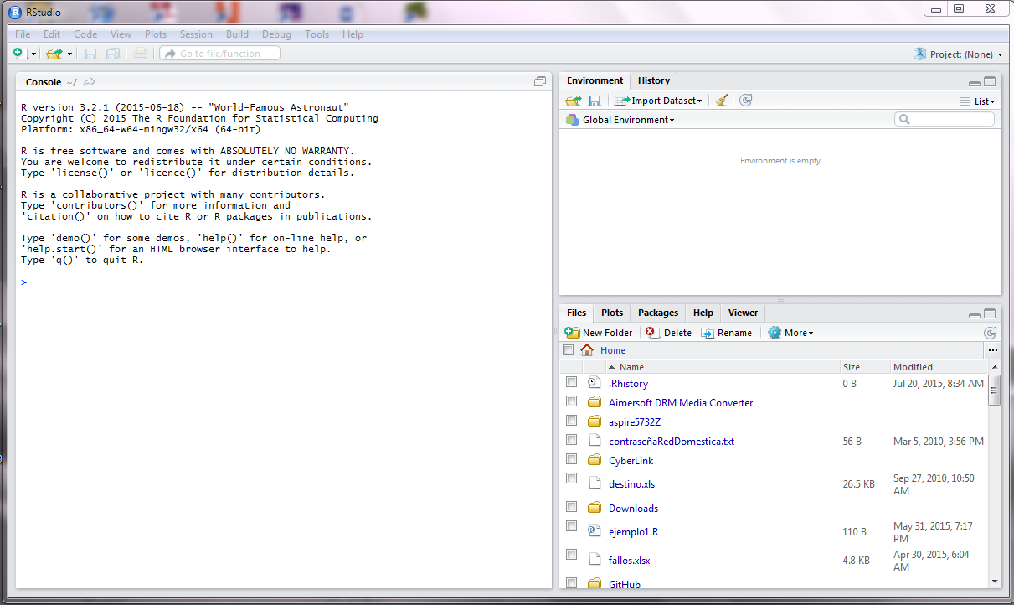Click the Delete button in Files
Image resolution: width=1014 pixels, height=605 pixels.
[x=668, y=333]
